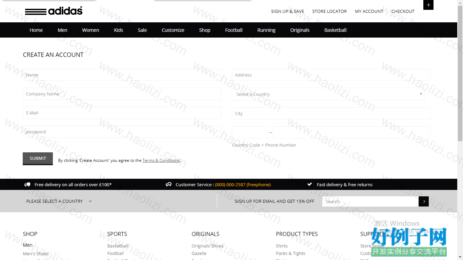The width and height of the screenshot is (463, 260).
Task: Click the SIGN UP FOR EMAIL 15% OFF text
Action: tap(275, 201)
